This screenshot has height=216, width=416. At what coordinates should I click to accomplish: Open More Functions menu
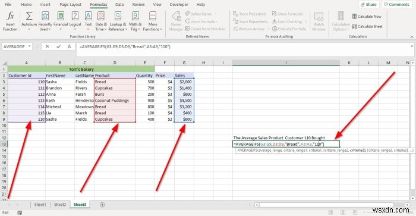[x=153, y=21]
